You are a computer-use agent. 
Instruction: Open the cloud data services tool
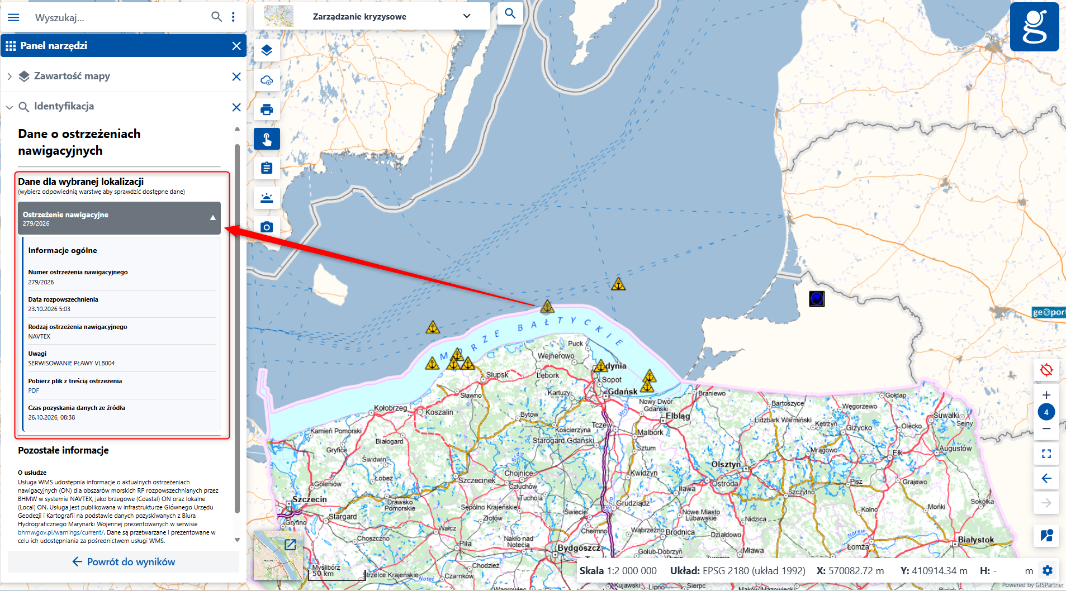267,80
